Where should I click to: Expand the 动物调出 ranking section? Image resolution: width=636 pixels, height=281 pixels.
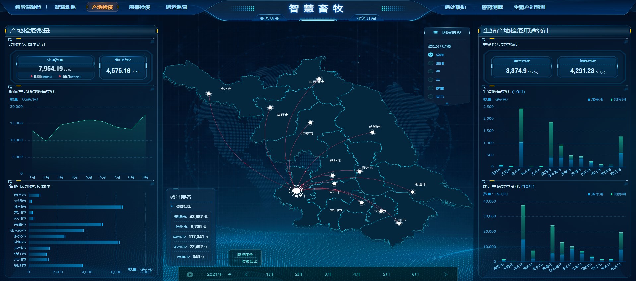pos(172,206)
